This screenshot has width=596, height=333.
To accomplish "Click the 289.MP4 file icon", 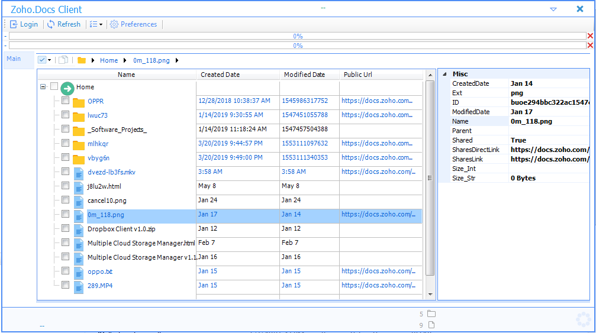I will tap(79, 287).
